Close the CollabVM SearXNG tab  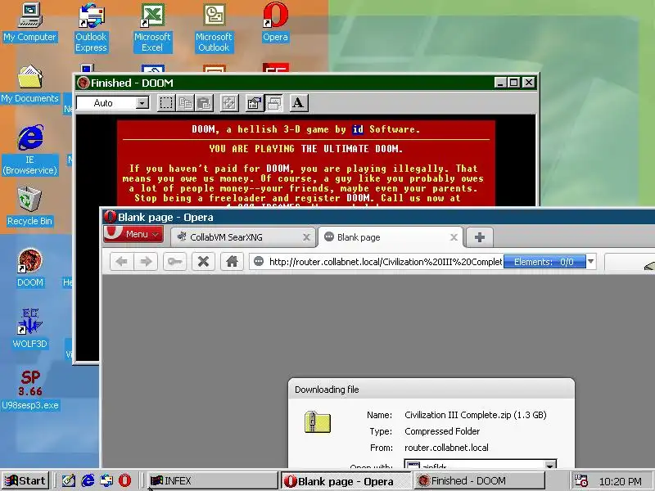coord(306,237)
